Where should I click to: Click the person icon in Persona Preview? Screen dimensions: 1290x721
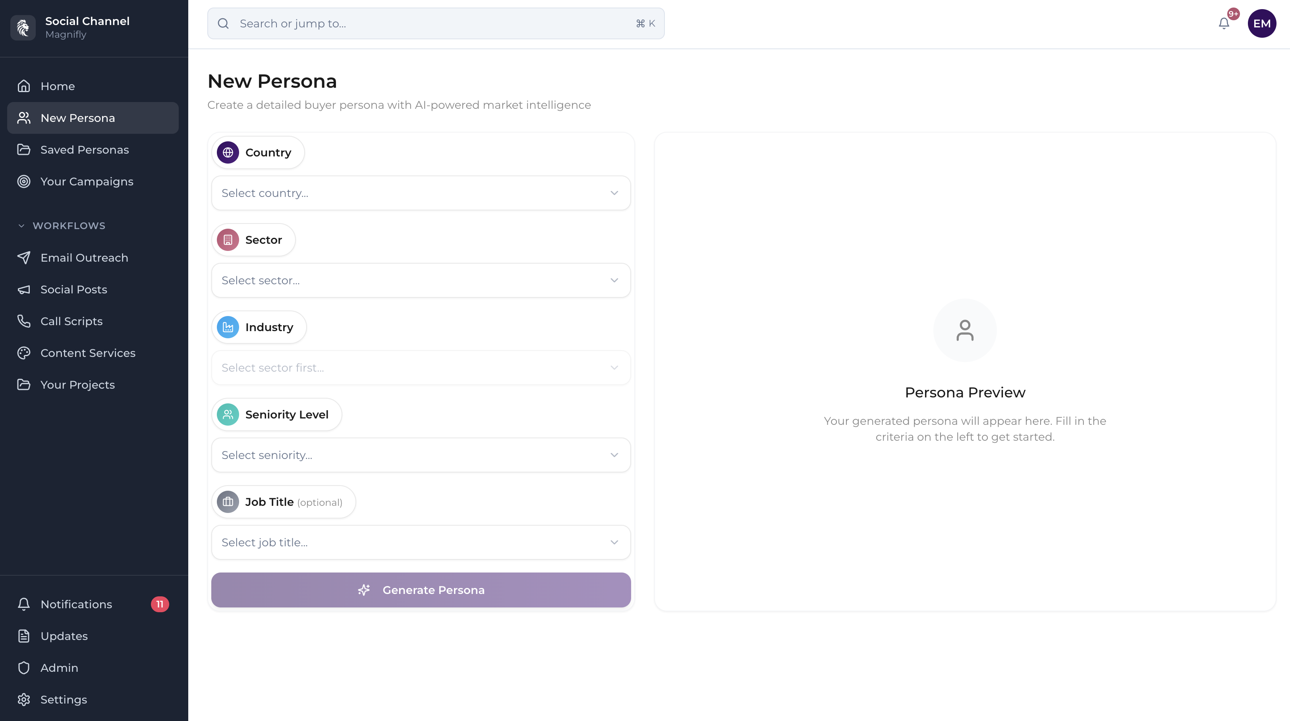pos(964,330)
